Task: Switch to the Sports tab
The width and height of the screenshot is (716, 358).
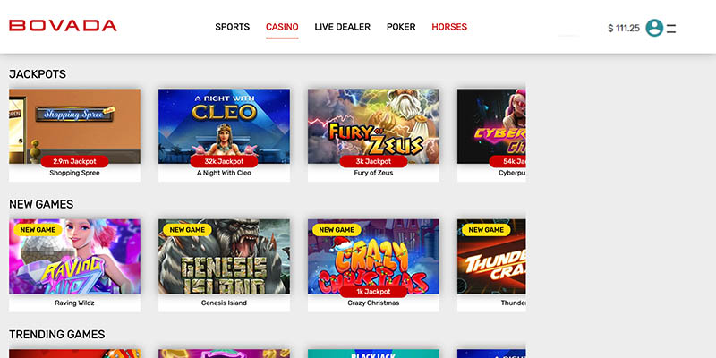Action: 233,27
